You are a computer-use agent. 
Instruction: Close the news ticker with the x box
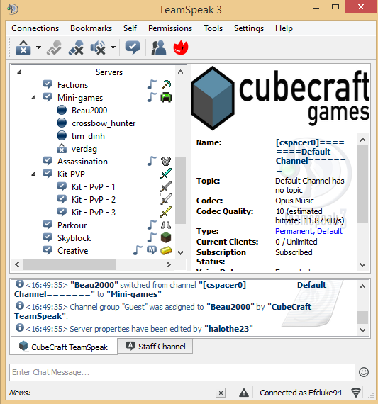(x=221, y=393)
